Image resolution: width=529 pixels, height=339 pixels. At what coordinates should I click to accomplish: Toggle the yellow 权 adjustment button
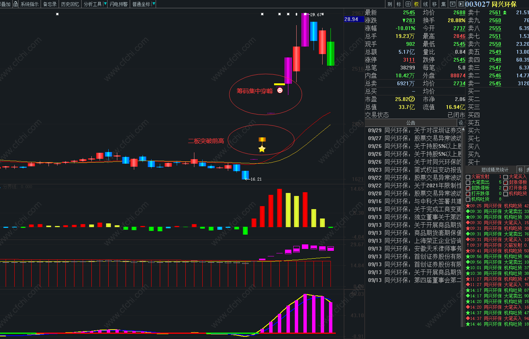(x=417, y=4)
